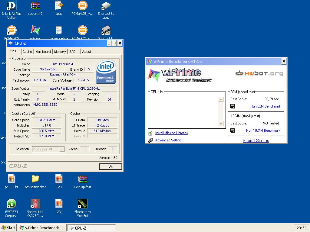The image size is (310, 232).
Task: Click CPU-Z taskbar button
Action: (x=91, y=228)
